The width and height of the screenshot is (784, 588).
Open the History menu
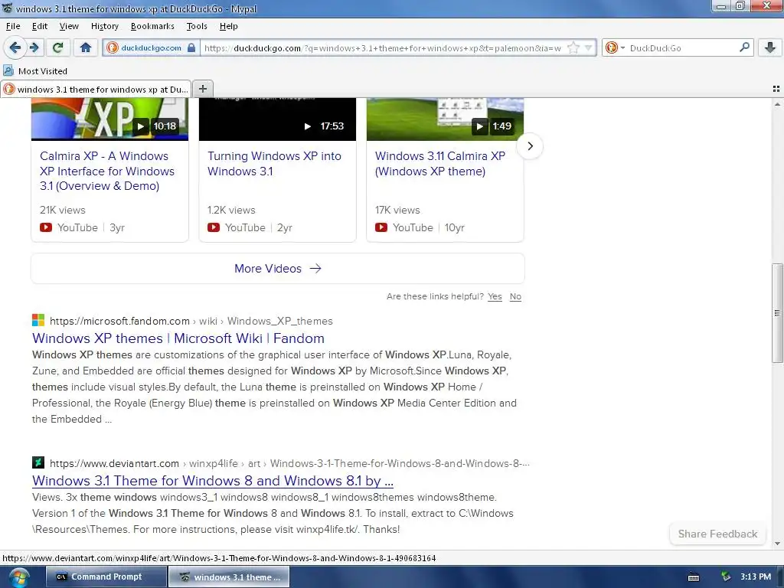104,26
